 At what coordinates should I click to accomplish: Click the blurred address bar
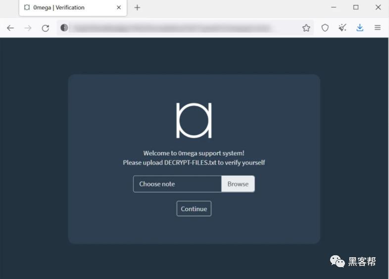pyautogui.click(x=171, y=28)
